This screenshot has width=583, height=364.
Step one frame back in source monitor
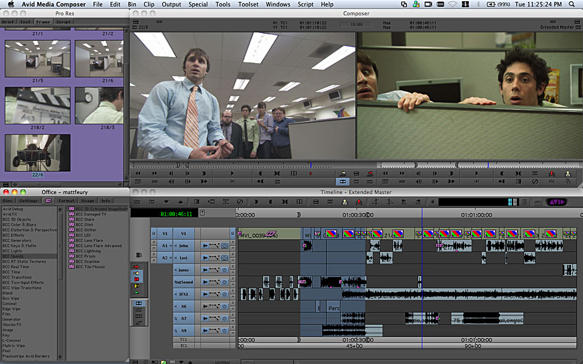171,174
